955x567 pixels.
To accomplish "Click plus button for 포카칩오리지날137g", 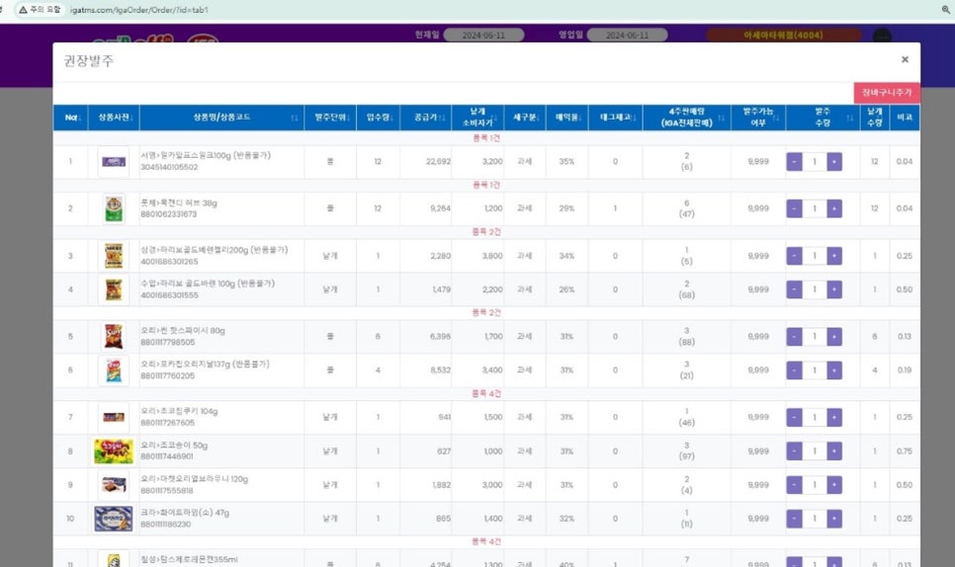I will point(833,369).
